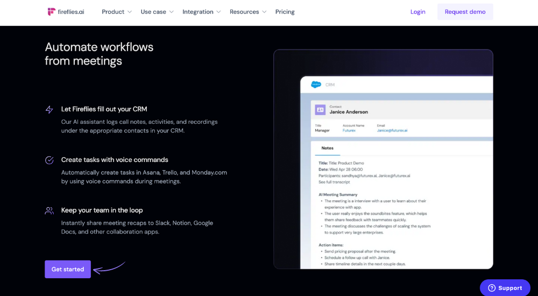The width and height of the screenshot is (538, 296).
Task: Select the Notes tab in CRM preview
Action: (327, 148)
